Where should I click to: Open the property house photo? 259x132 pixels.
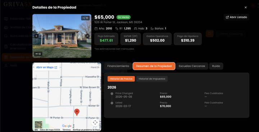pyautogui.click(x=62, y=36)
